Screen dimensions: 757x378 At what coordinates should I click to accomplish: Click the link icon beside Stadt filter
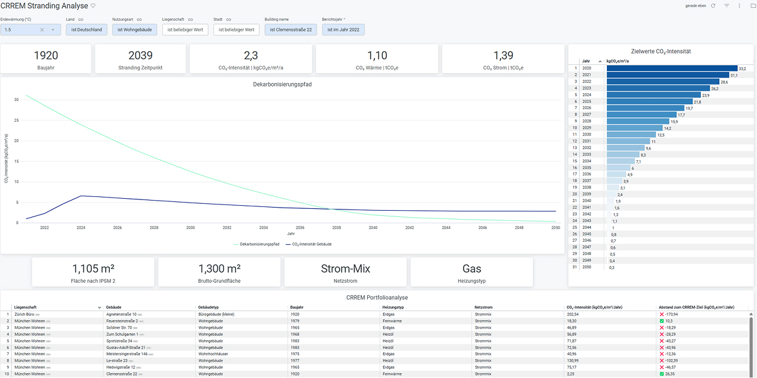[x=228, y=20]
